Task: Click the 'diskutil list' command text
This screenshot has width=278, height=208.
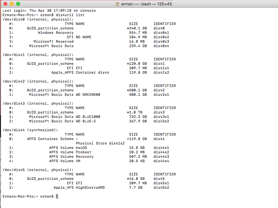Action: [70, 15]
